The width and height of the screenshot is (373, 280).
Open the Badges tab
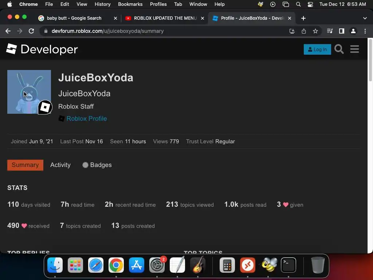point(97,165)
